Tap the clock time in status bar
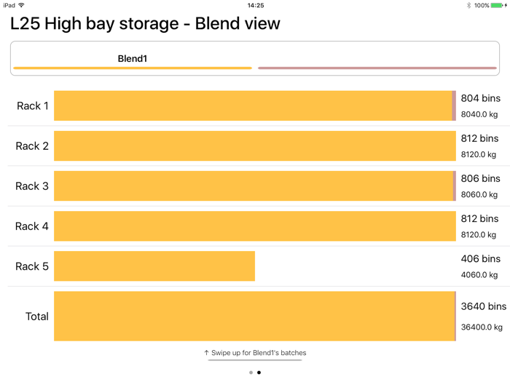This screenshot has height=382, width=510. tap(256, 5)
